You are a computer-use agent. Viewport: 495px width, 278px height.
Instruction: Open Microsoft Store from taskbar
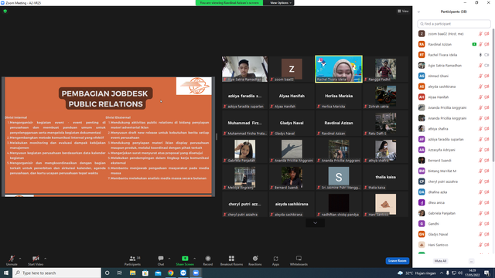coord(145,273)
